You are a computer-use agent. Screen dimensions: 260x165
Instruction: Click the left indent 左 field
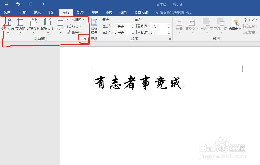[123, 26]
